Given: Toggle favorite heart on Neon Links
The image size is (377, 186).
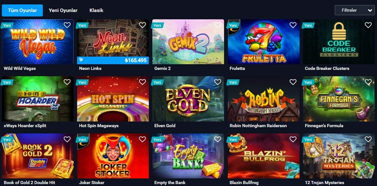Looking at the screenshot, I should 142,25.
